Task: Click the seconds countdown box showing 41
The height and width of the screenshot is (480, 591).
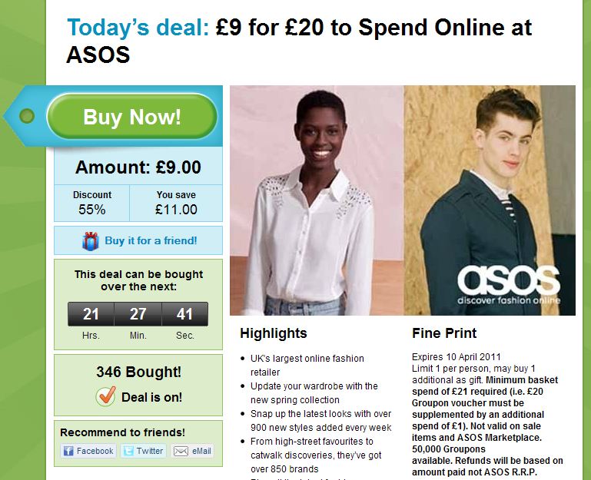Action: (x=184, y=314)
